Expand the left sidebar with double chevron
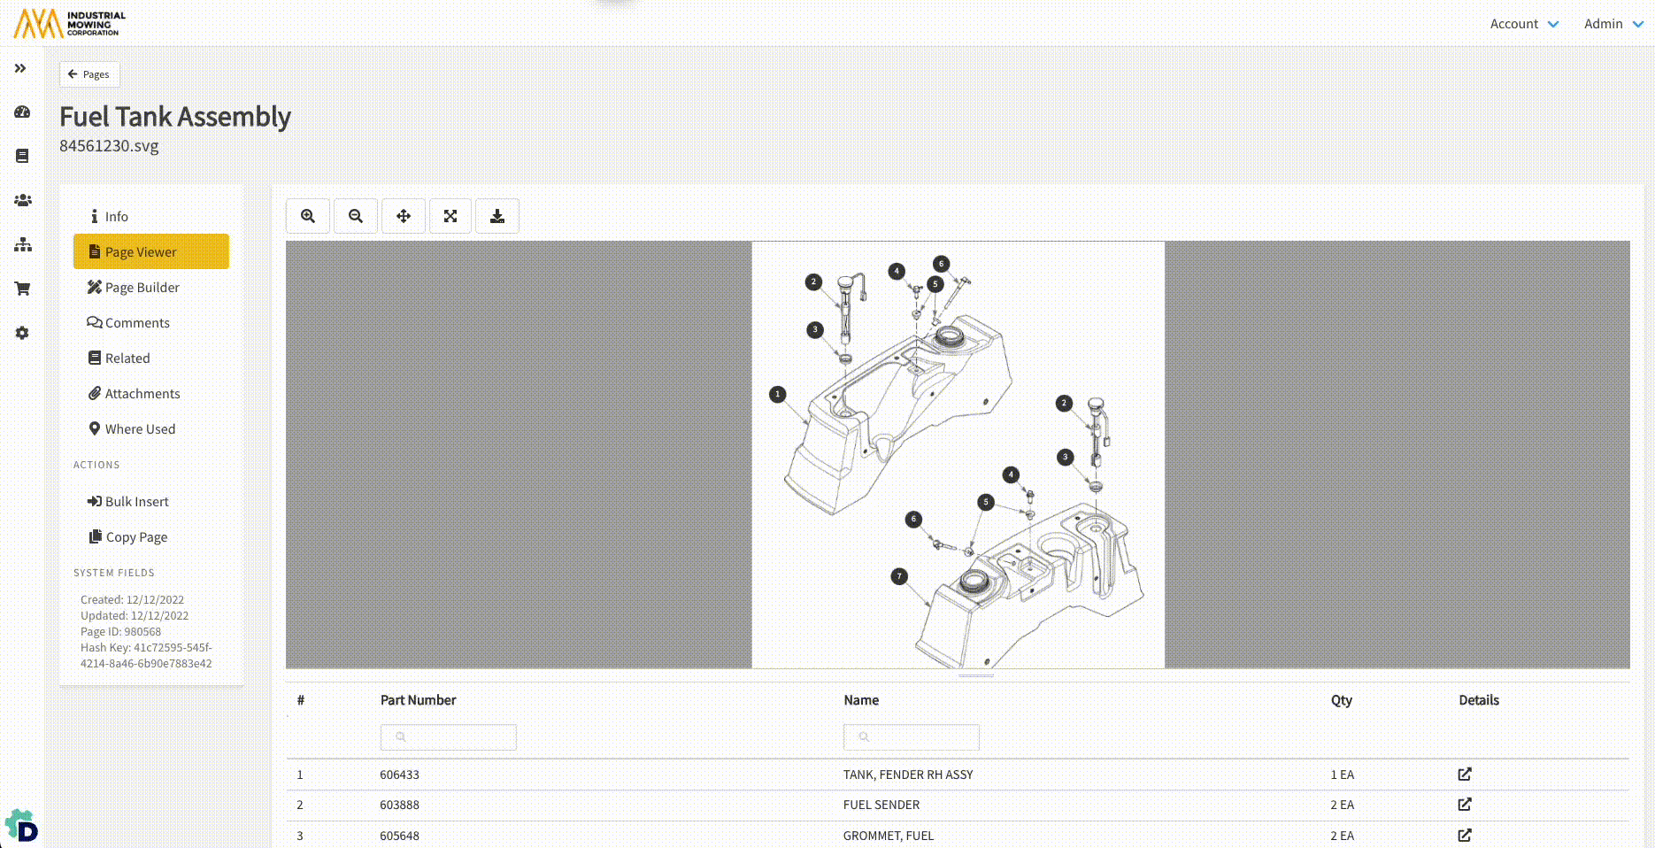 point(20,68)
